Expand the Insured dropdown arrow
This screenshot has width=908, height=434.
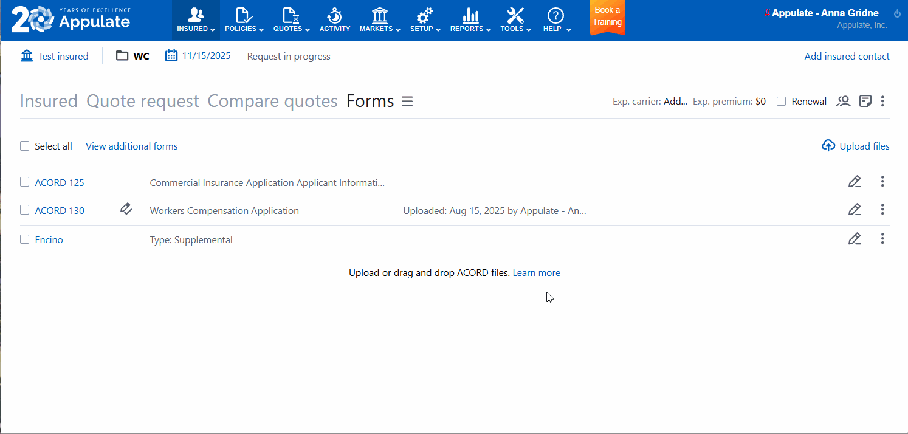213,29
